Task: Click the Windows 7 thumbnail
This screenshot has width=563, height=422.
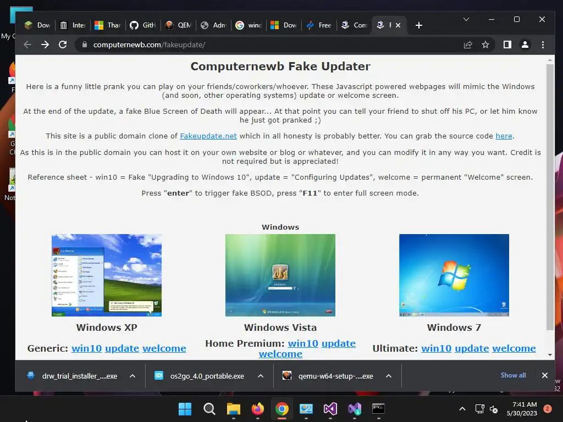Action: click(454, 275)
